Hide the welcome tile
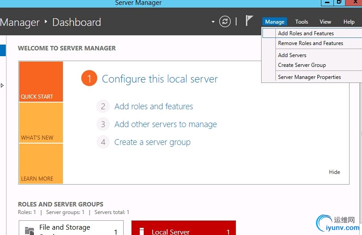 point(334,172)
